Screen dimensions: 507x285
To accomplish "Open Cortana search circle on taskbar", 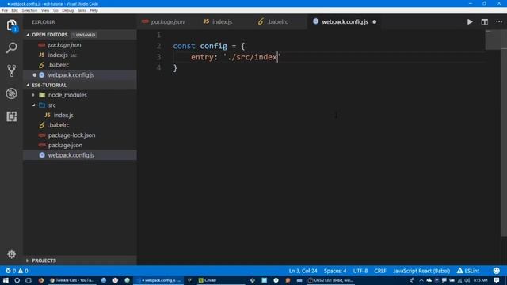I will pos(17,280).
